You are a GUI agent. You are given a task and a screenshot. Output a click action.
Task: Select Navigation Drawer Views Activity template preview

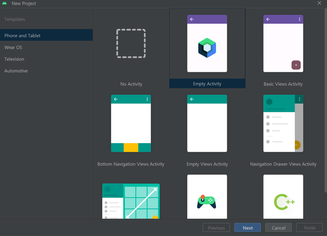(283, 123)
